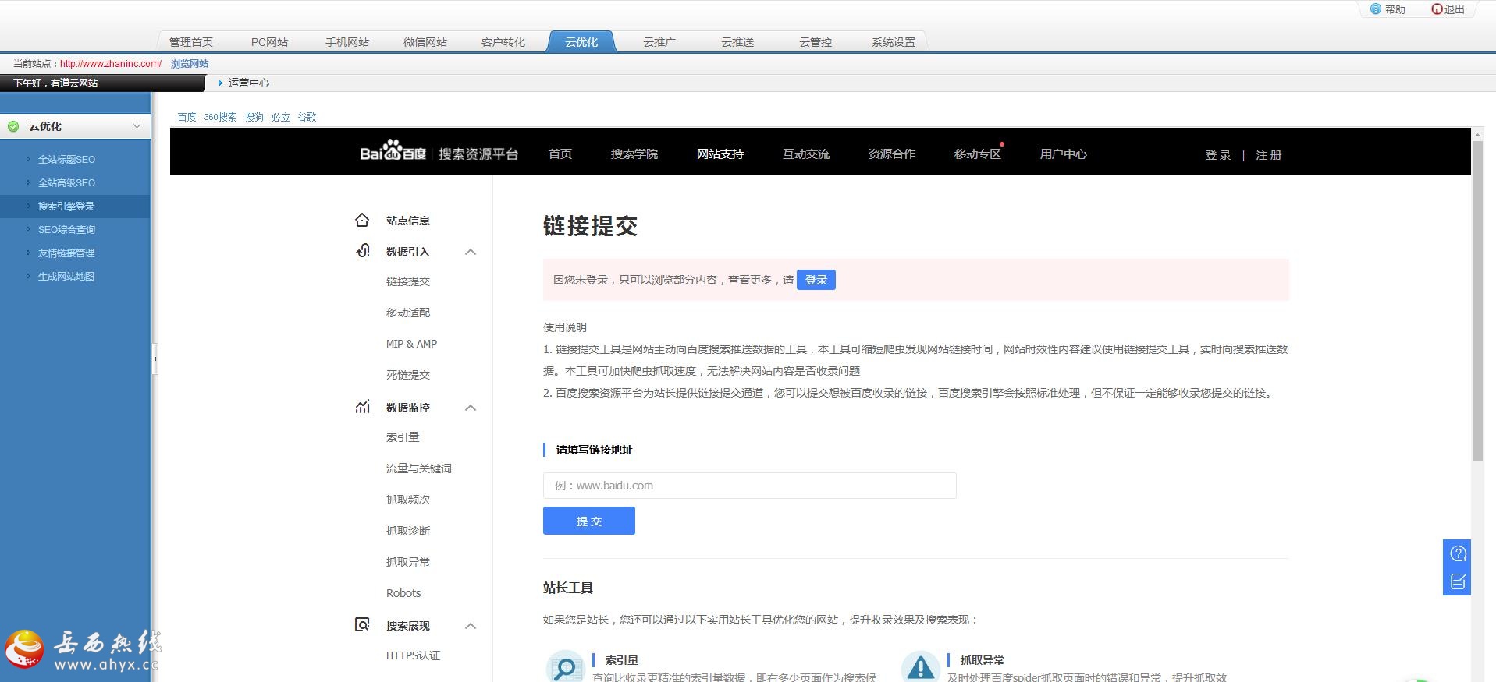Open 移动适配 in the left menu
The width and height of the screenshot is (1496, 682).
click(x=408, y=313)
